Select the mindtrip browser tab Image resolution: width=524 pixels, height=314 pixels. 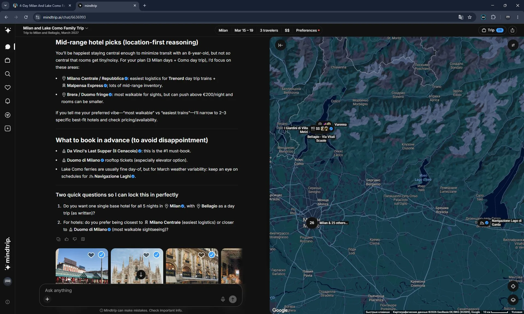coord(107,5)
